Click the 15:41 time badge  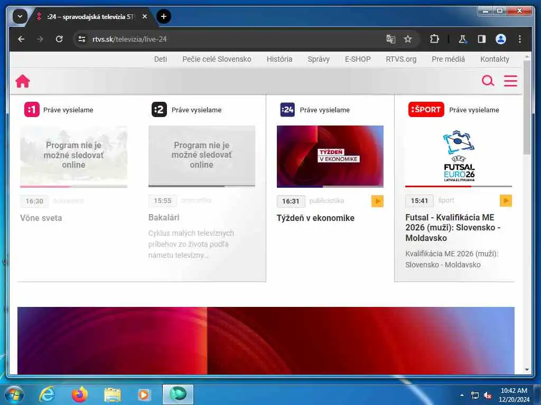[419, 200]
